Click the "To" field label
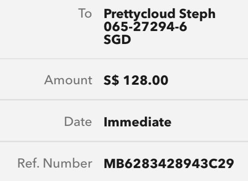The image size is (248, 181). (x=85, y=13)
